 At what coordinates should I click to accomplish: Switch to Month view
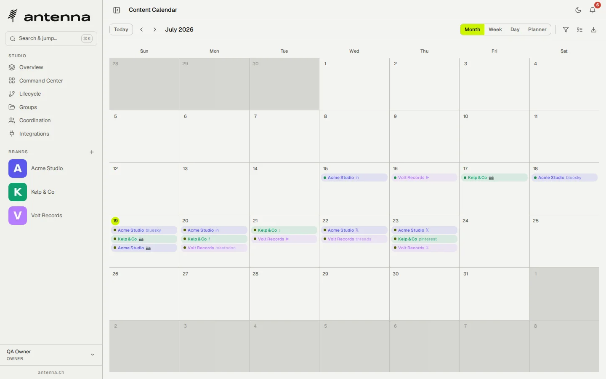[x=472, y=29]
